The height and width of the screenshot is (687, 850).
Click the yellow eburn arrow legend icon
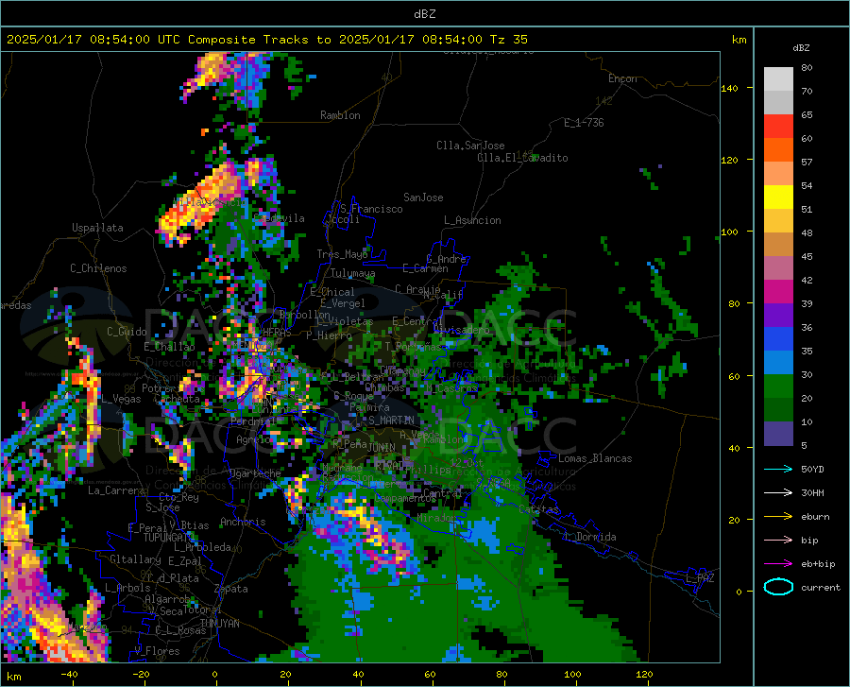click(778, 517)
